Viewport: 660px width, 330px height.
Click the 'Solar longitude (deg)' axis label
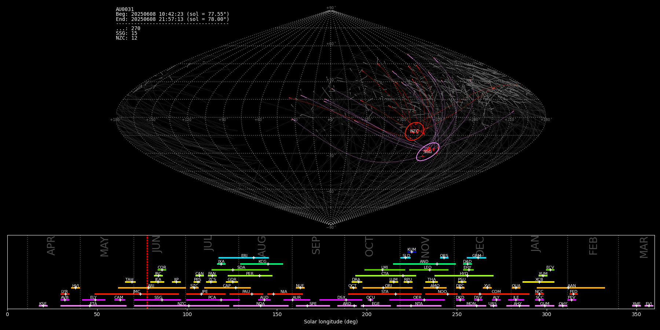click(331, 322)
